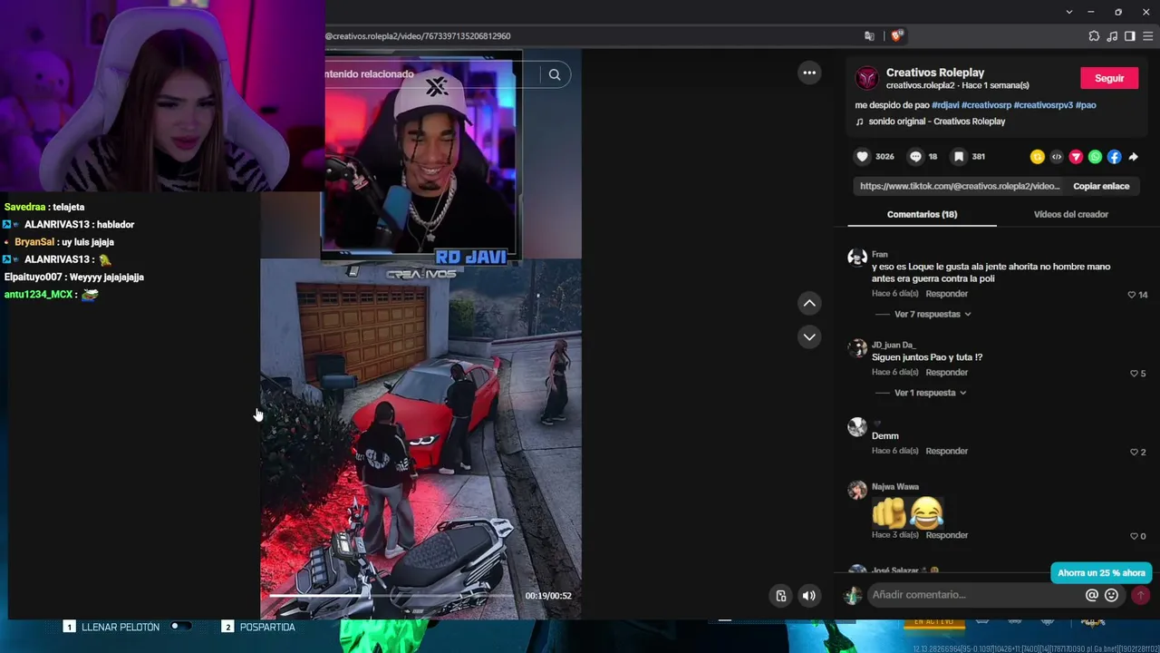Like the TikTok video with heart icon
The width and height of the screenshot is (1160, 653).
coord(863,157)
